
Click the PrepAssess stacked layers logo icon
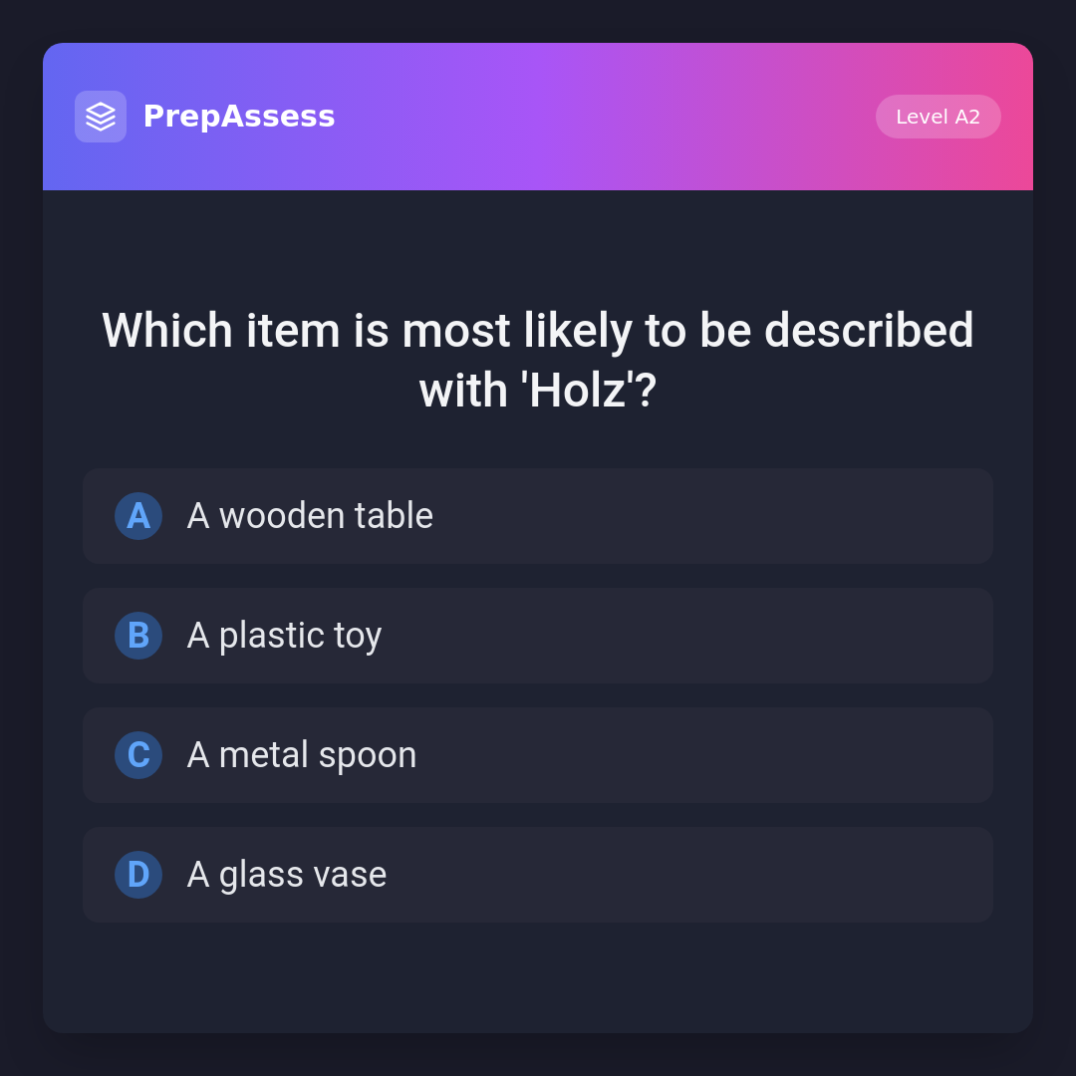[x=101, y=117]
